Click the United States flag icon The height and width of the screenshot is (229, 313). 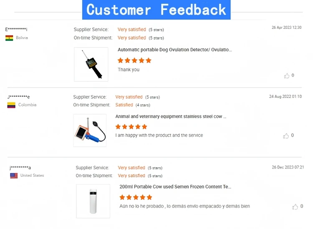point(14,176)
